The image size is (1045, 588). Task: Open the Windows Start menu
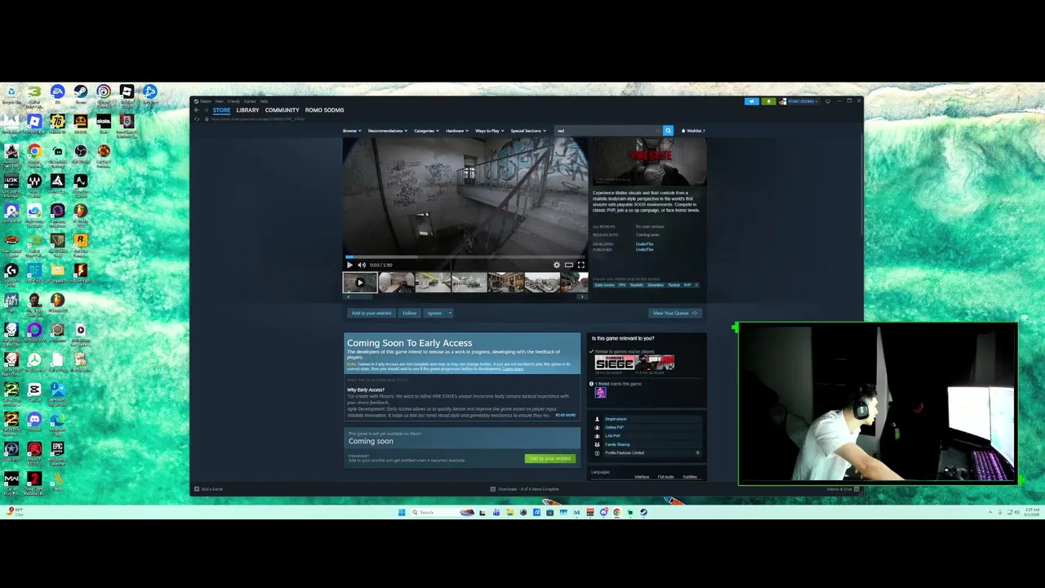coord(402,512)
